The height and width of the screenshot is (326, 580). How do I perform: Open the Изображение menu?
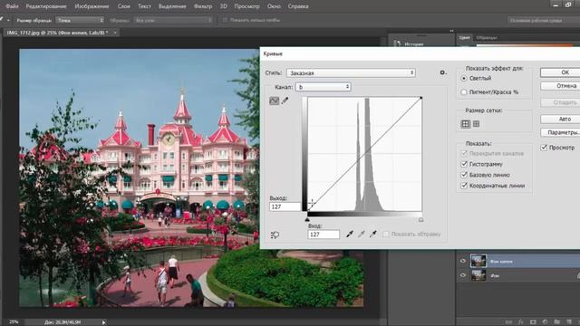92,6
